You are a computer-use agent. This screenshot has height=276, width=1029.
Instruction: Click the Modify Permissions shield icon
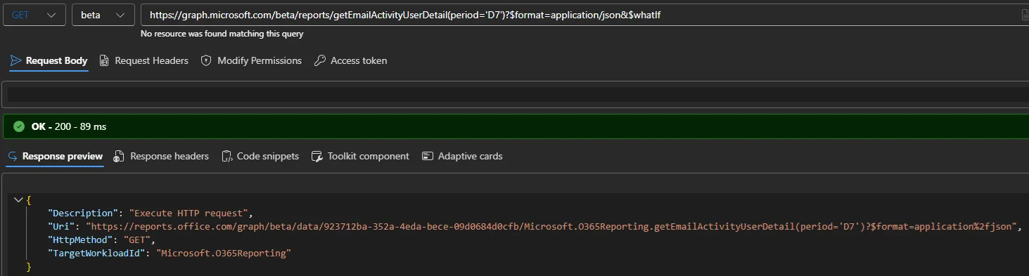tap(206, 61)
